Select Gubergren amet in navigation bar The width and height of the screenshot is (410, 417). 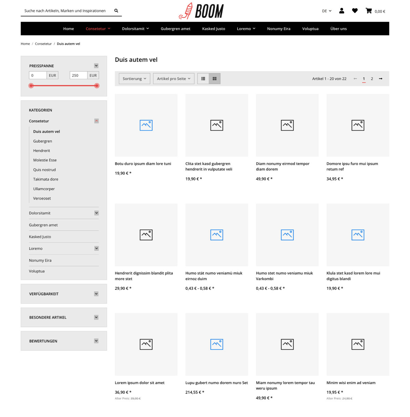(x=176, y=29)
